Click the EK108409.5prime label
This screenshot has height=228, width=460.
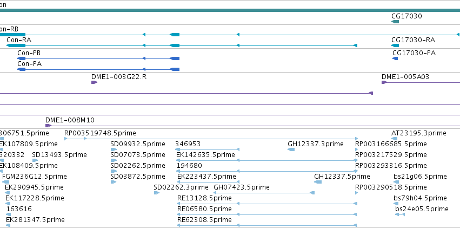[x=29, y=165]
